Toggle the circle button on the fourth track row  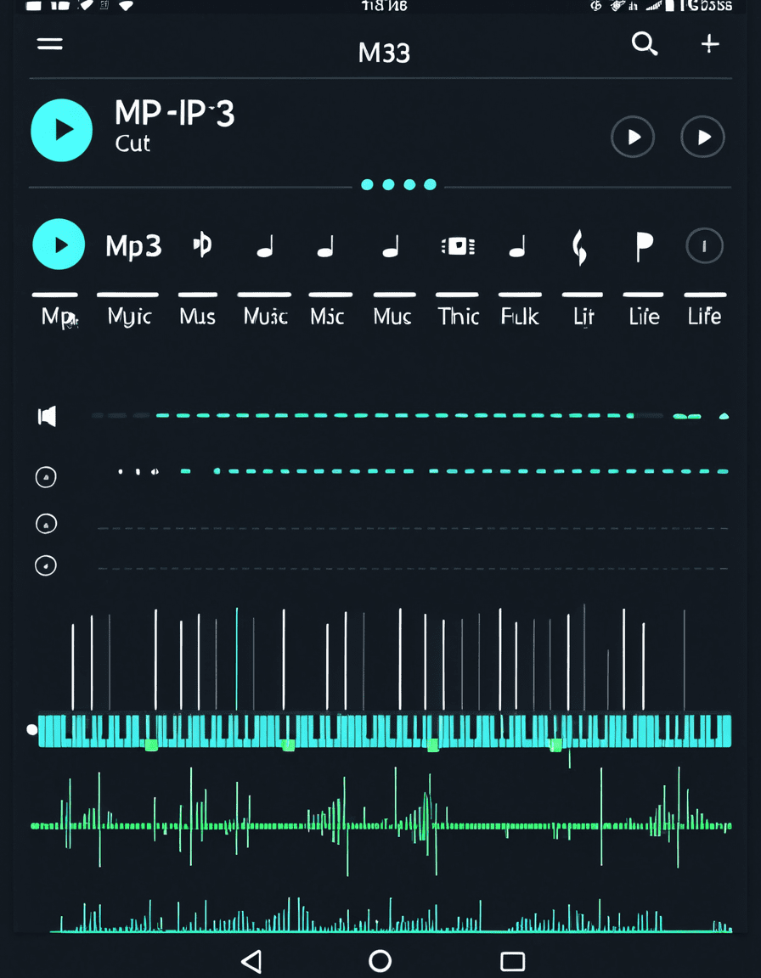pyautogui.click(x=46, y=565)
